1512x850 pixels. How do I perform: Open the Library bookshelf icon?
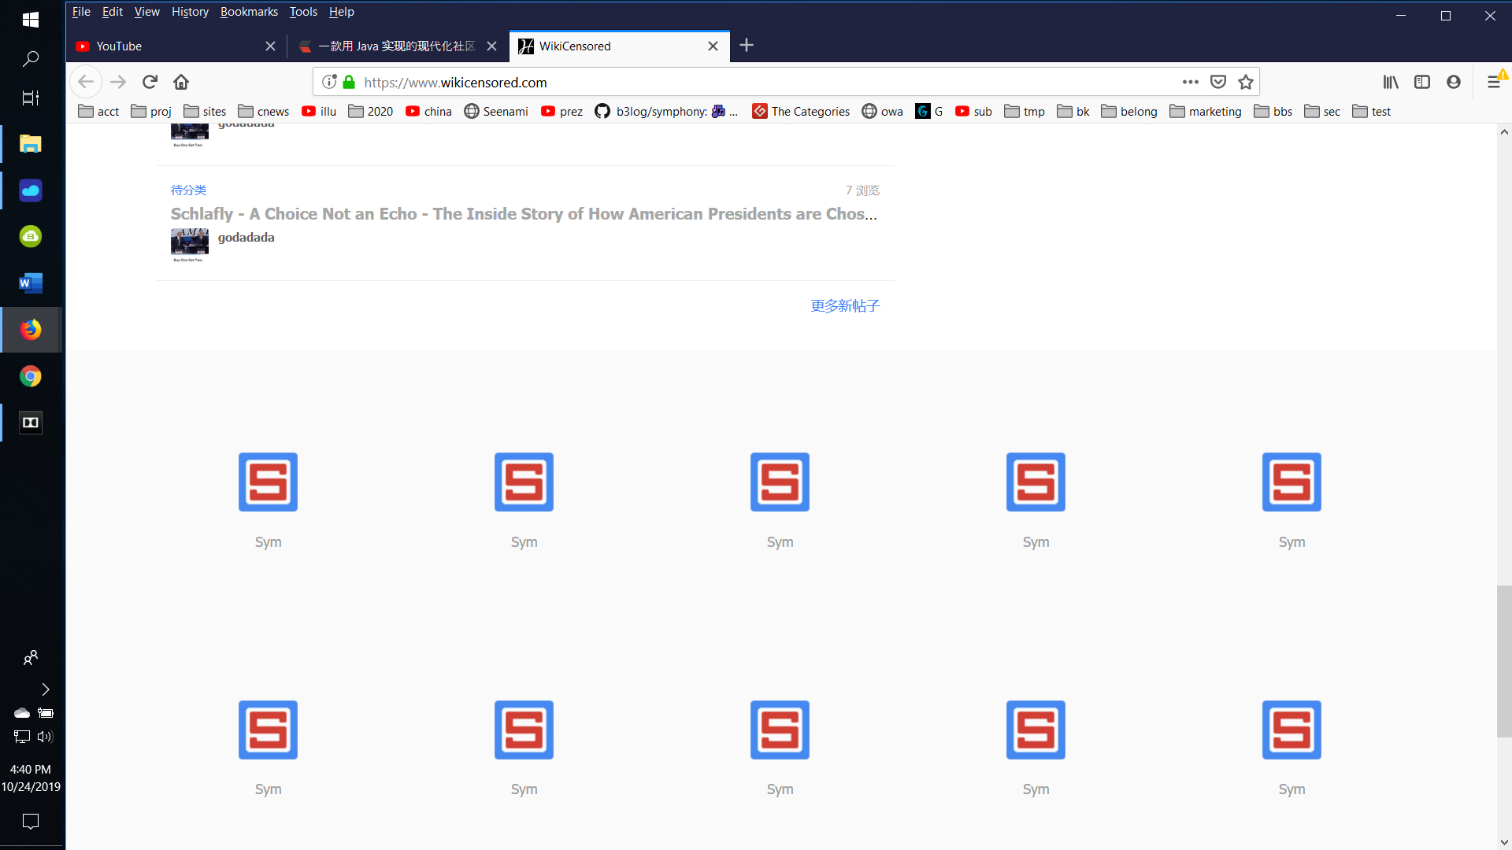tap(1391, 82)
